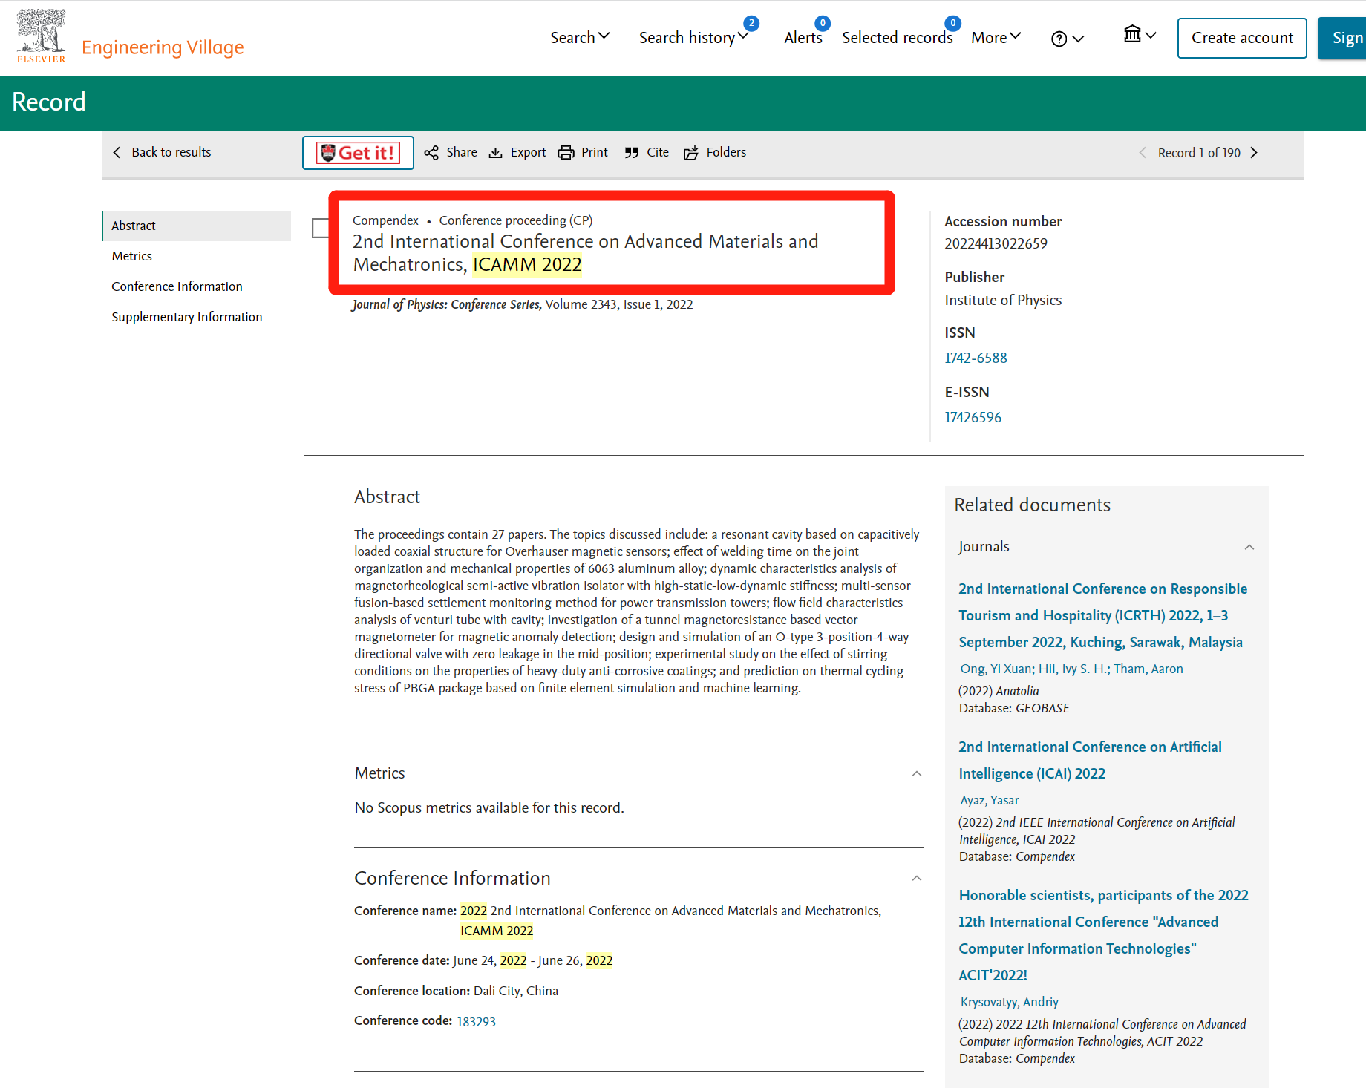This screenshot has width=1366, height=1088.
Task: Click Journal of Physics: Conference Series source
Action: tap(446, 304)
